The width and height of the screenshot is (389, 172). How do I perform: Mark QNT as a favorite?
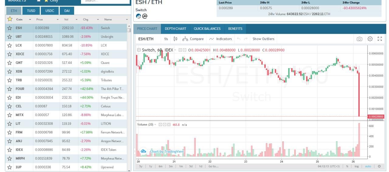(x=10, y=63)
